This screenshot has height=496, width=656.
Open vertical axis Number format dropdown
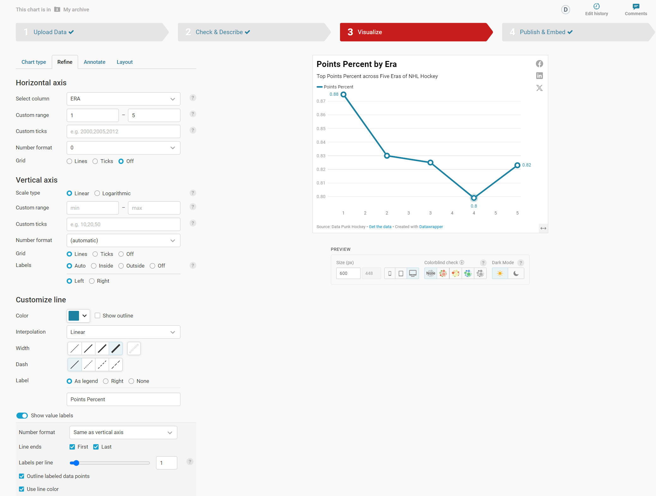click(x=123, y=240)
